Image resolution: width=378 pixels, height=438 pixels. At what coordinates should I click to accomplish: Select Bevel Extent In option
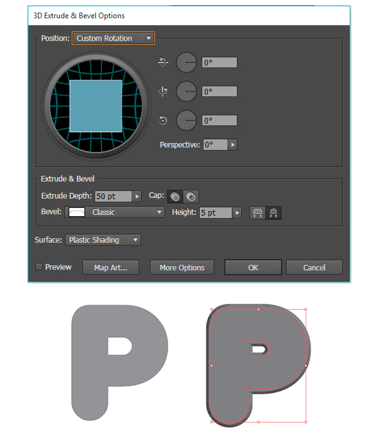coord(273,213)
